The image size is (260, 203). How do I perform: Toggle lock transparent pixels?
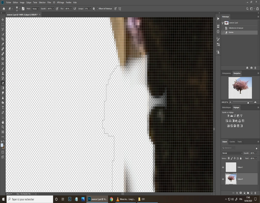229,158
